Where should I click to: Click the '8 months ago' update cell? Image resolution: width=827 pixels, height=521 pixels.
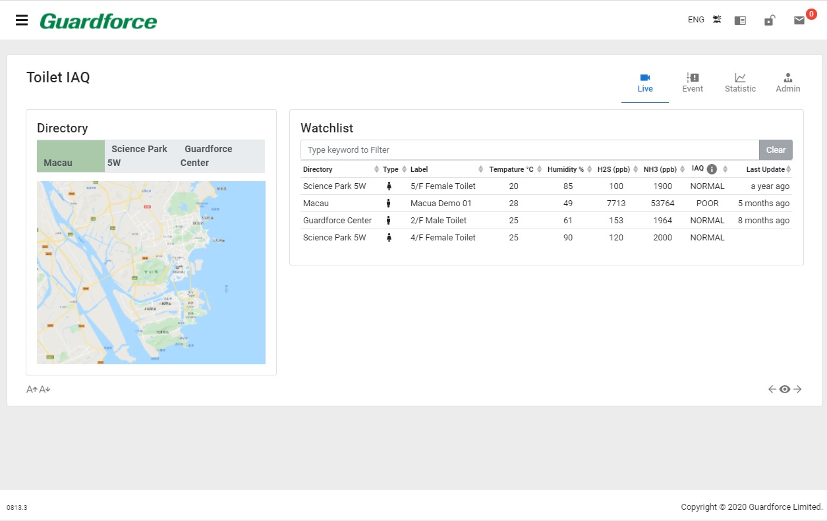[764, 221]
